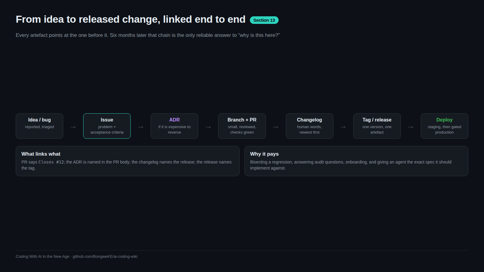This screenshot has width=484, height=272.
Task: Select the highlighted Issue step card
Action: click(x=107, y=126)
